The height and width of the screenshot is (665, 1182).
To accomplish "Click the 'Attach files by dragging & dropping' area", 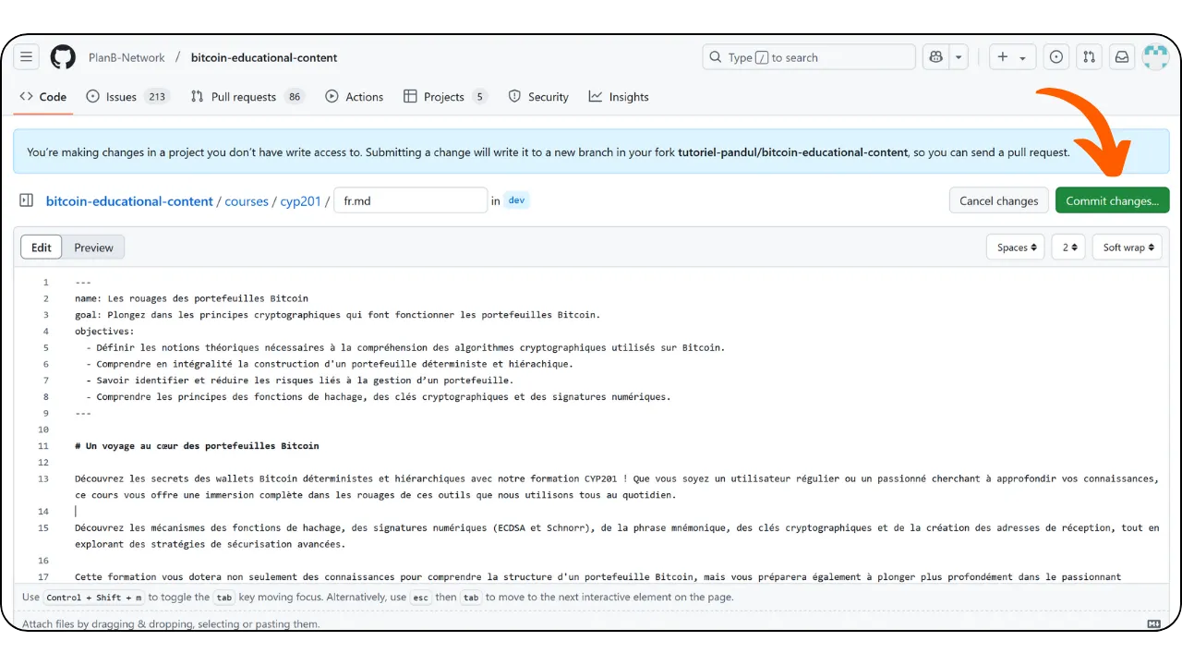I will (171, 624).
